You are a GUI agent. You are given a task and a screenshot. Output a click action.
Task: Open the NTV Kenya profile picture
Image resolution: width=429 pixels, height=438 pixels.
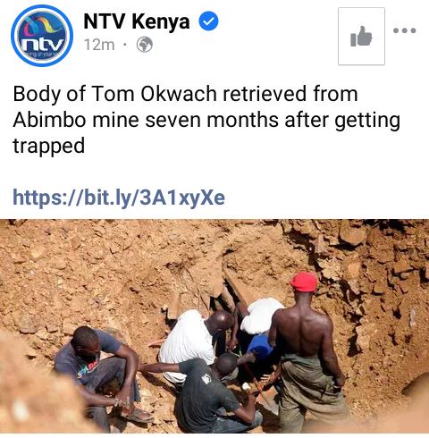coord(42,36)
